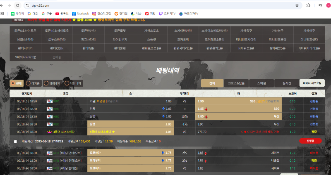Open the 다음 bookmark
Image resolution: width=331 pixels, height=175 pixels.
point(33,14)
